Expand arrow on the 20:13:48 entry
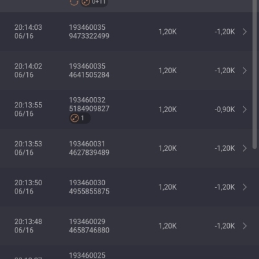Screen dimensions: 259x259 click(245, 226)
